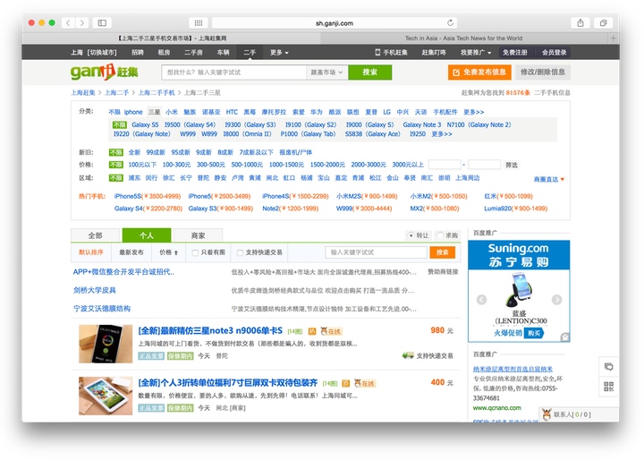The width and height of the screenshot is (644, 460).
Task: Select the 转让 radio button
Action: pos(411,235)
